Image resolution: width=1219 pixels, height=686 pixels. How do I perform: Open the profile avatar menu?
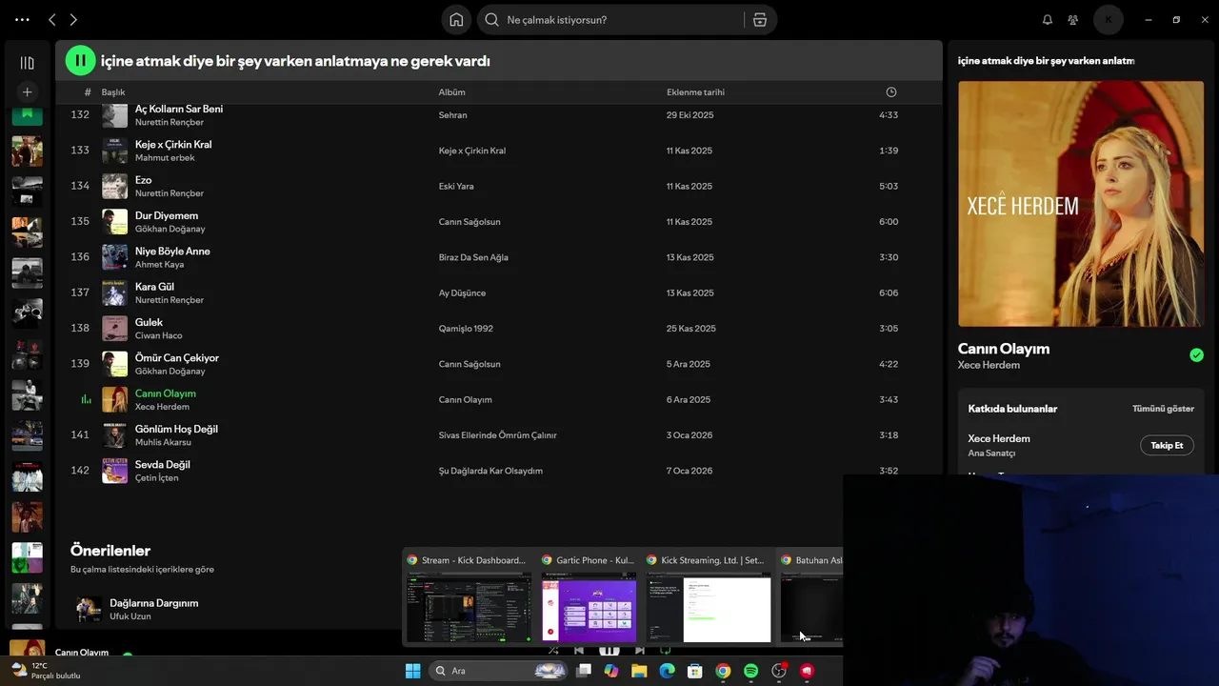[1109, 19]
